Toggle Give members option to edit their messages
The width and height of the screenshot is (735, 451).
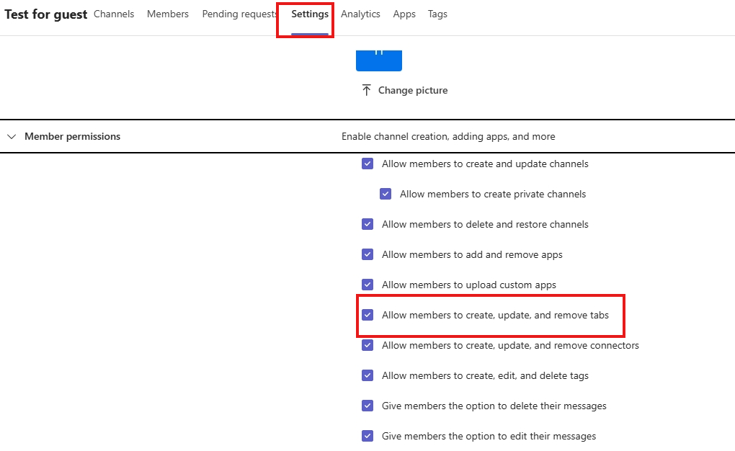tap(367, 436)
